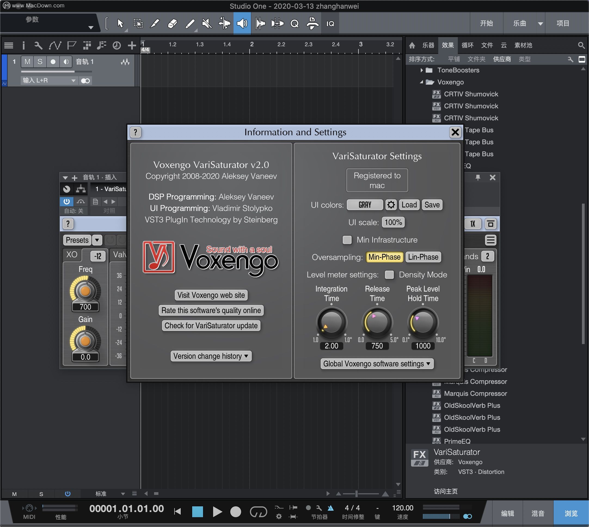Open UI scale 100% selector

[393, 222]
